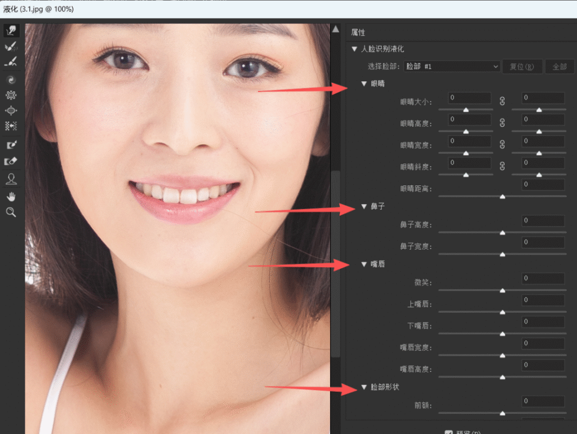
Task: Click the right 眼睛斜度 value field
Action: pos(543,163)
